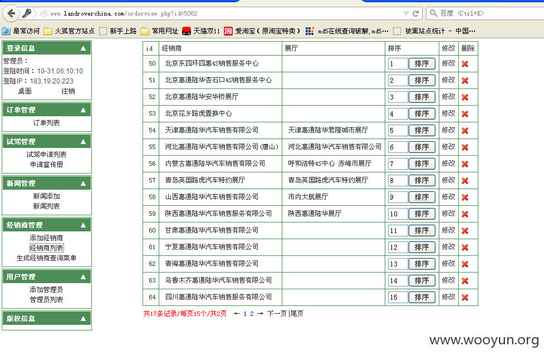Click the Baidu search magnifier icon
Viewport: 544px width, 356px height.
(433, 13)
